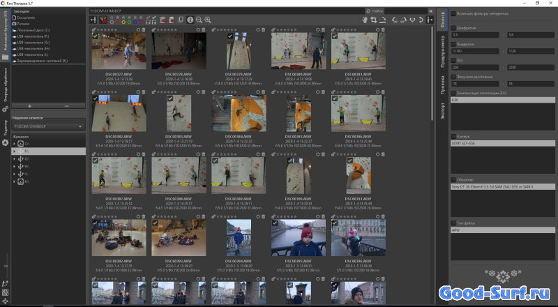Enable the aperture (Диафрагма) filter checkbox
This screenshot has width=558, height=307.
click(x=453, y=27)
